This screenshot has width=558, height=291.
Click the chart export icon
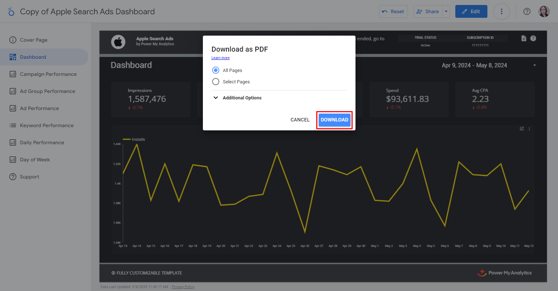(x=522, y=129)
